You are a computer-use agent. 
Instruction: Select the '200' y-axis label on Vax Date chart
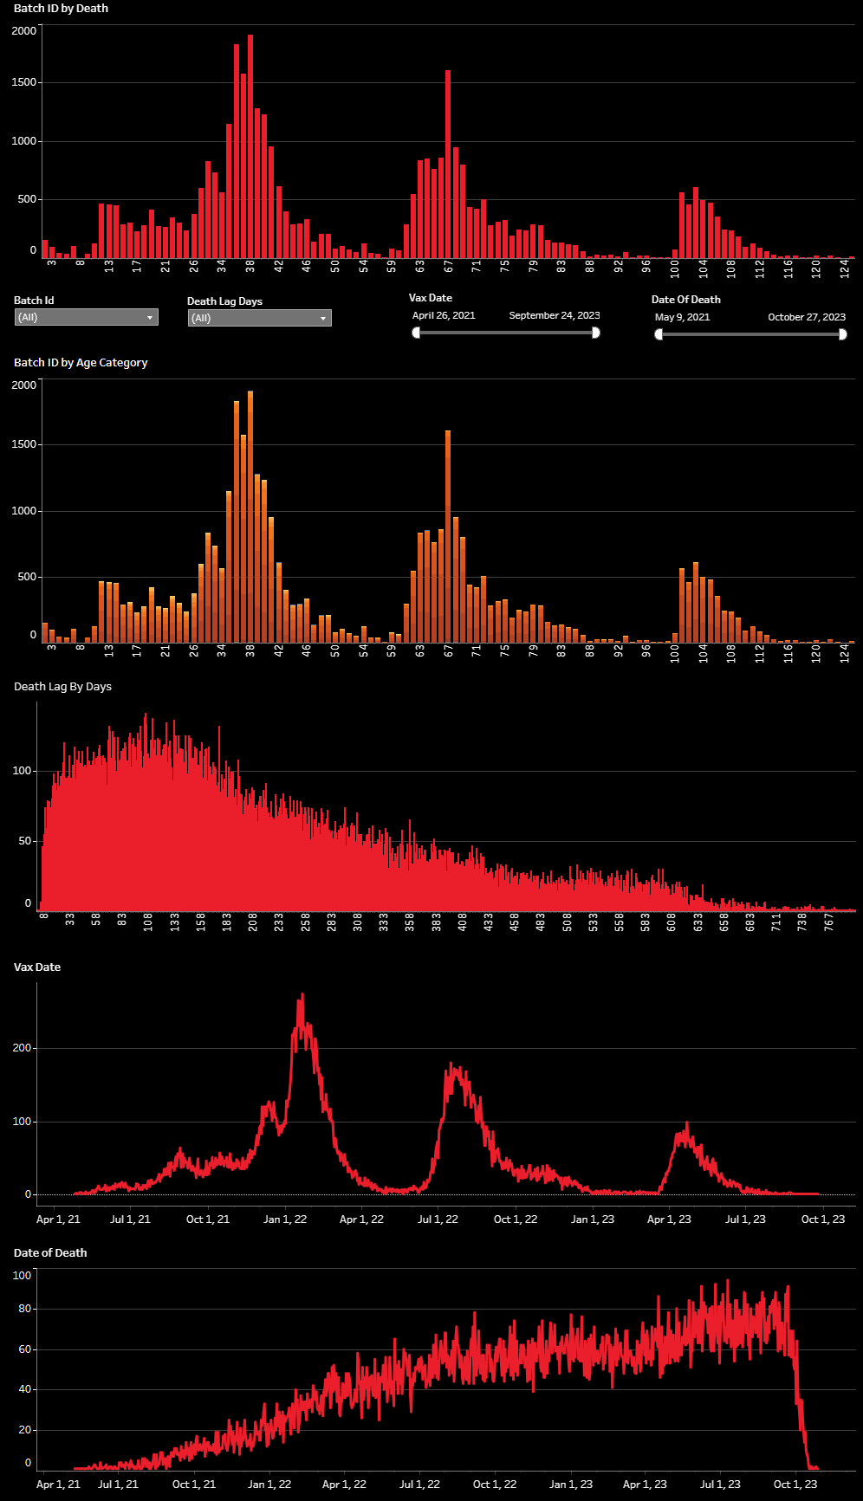click(22, 1047)
